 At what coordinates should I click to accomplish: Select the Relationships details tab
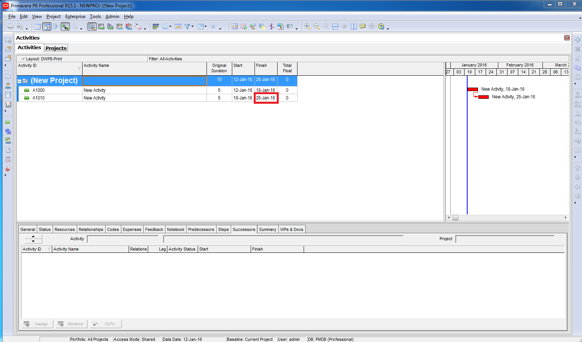point(91,229)
